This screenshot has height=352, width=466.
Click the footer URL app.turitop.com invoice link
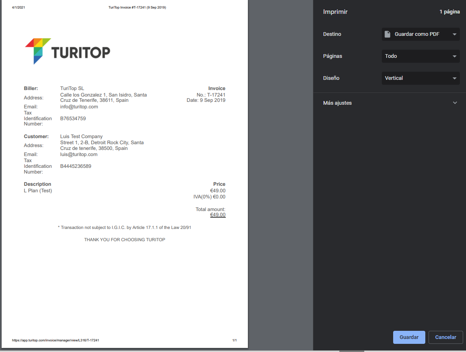coord(55,340)
